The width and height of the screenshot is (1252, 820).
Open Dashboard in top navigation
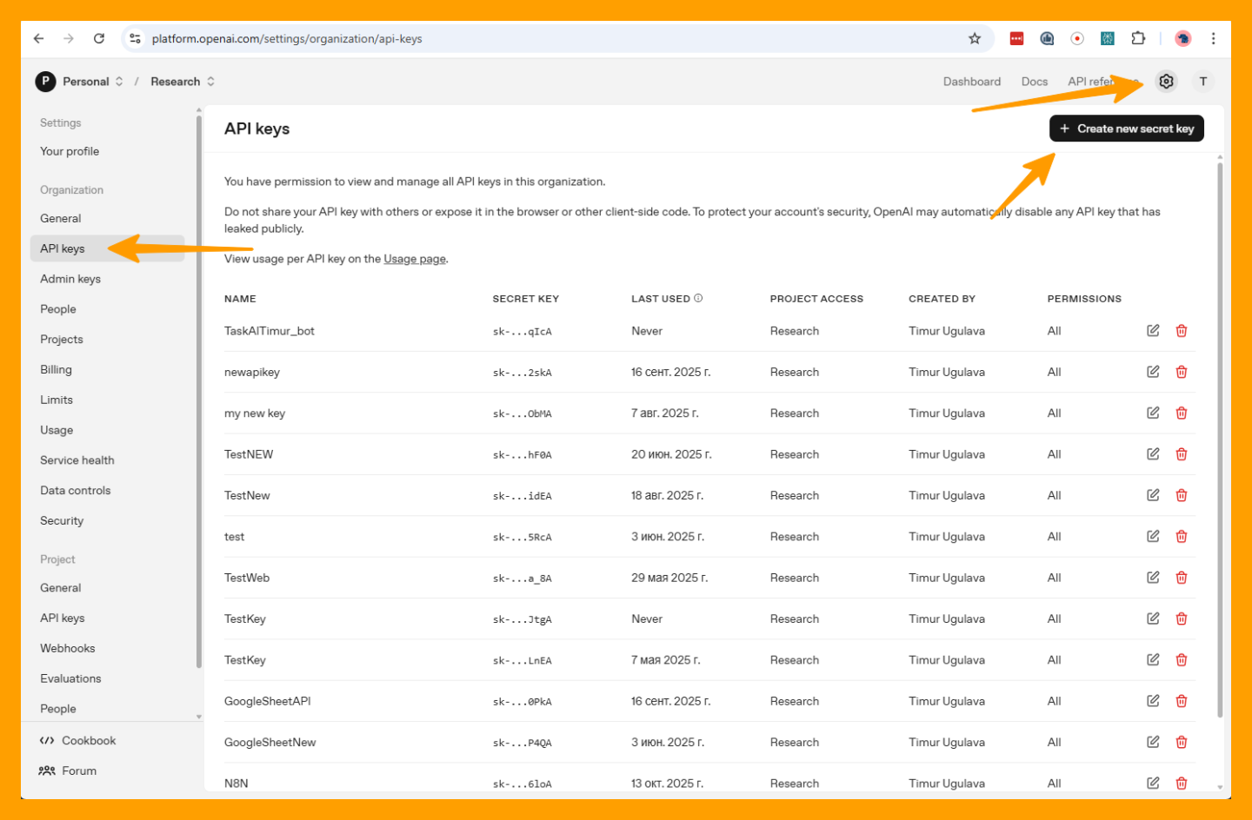point(971,82)
